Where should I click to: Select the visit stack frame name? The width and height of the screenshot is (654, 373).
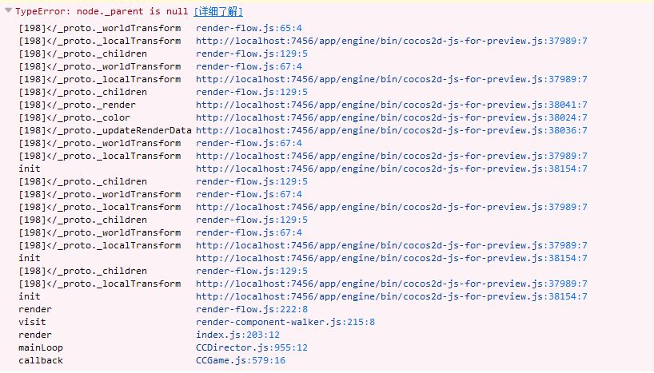pos(32,322)
